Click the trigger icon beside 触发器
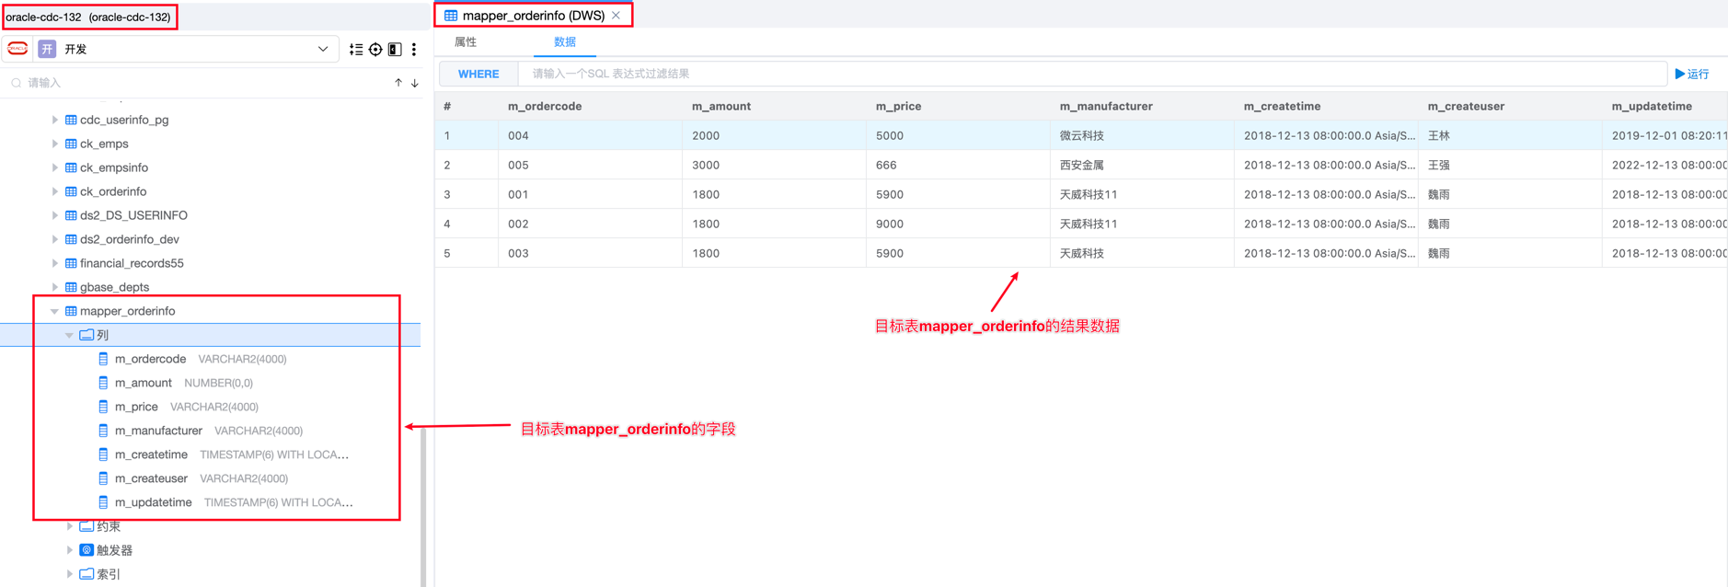The image size is (1728, 587). pyautogui.click(x=86, y=550)
